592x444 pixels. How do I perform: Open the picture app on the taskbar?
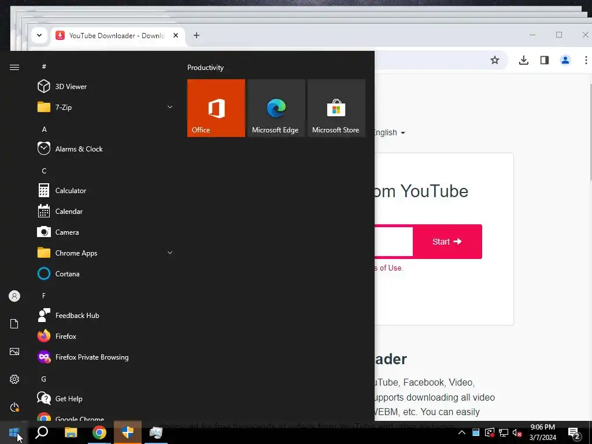click(156, 432)
